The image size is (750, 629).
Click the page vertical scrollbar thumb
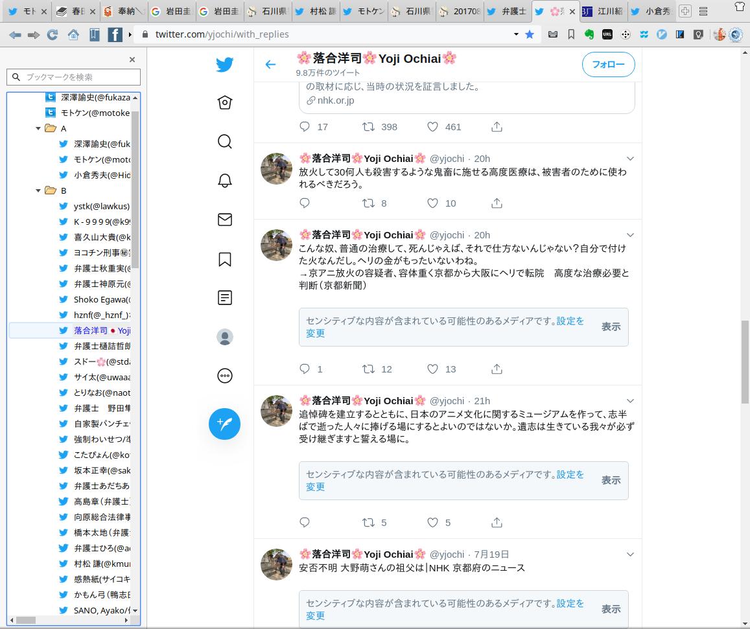tap(745, 362)
